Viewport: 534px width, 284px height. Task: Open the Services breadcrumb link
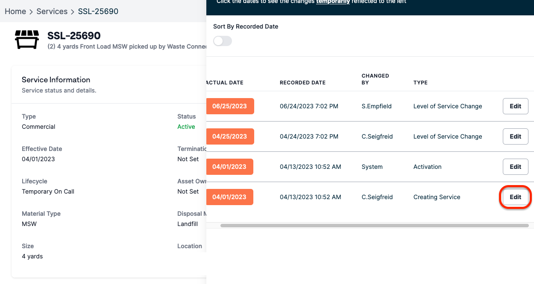(x=52, y=12)
